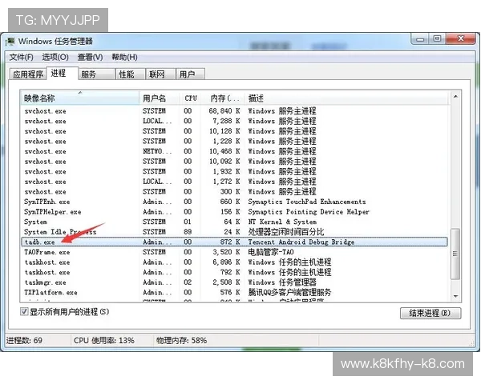Select svchost.exe using 1,272 K memory
481x384 pixels.
click(x=234, y=182)
